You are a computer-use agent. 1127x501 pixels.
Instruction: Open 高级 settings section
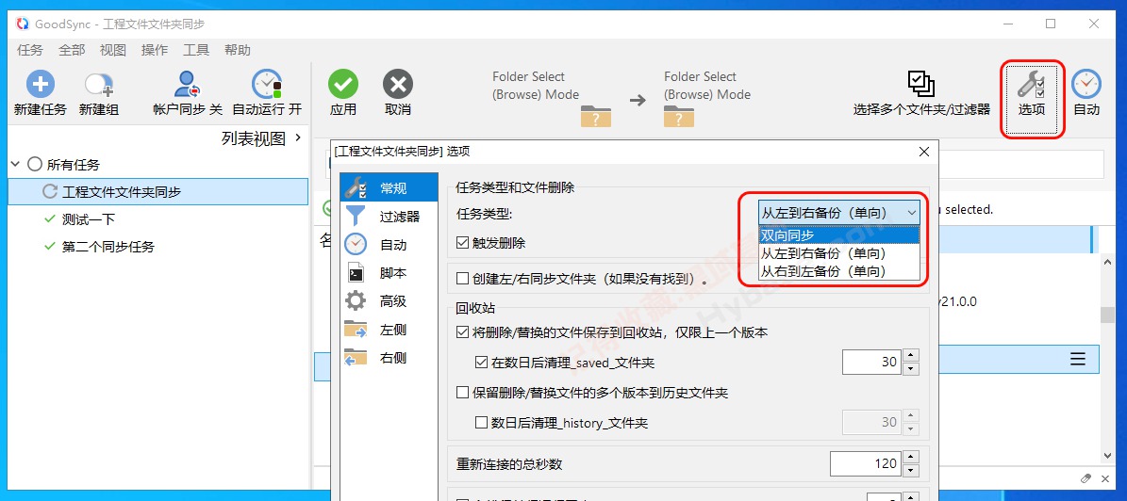pyautogui.click(x=392, y=301)
